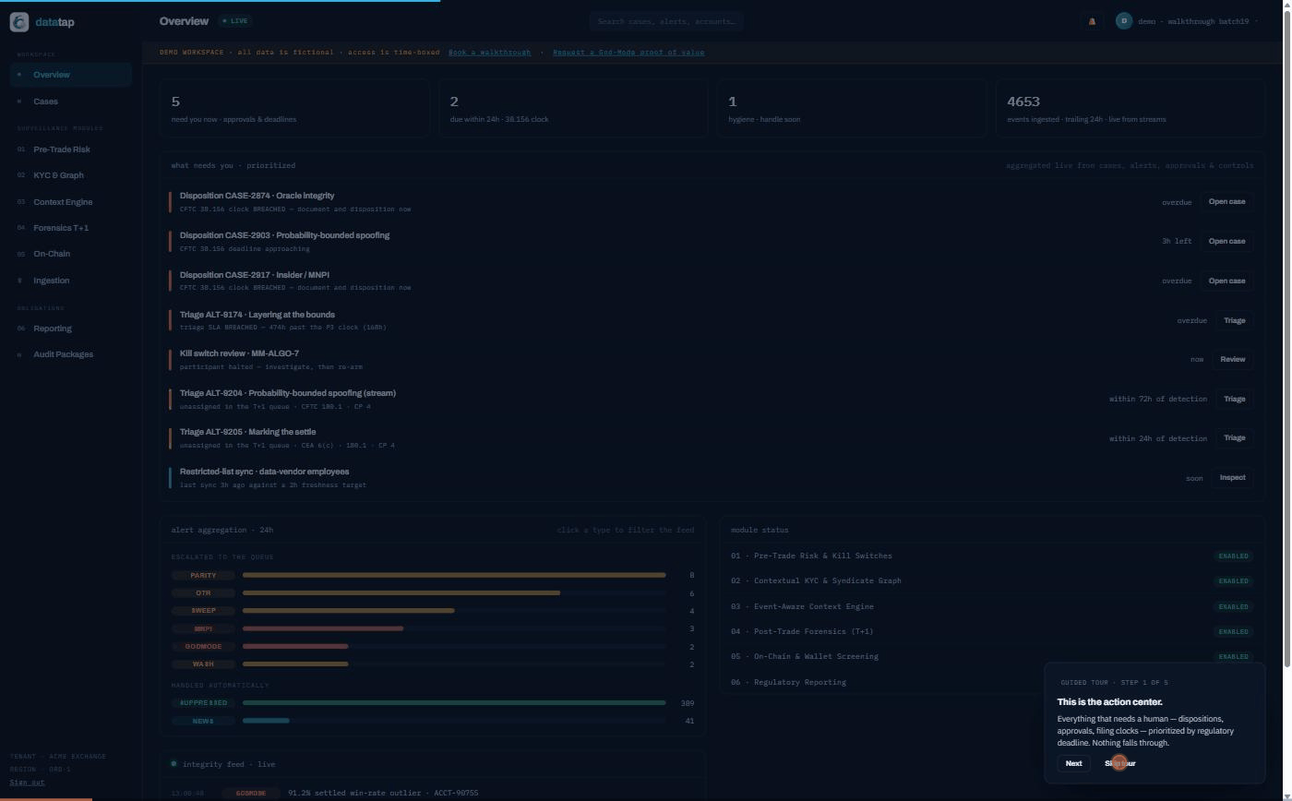The height and width of the screenshot is (801, 1292).
Task: Click Event-Aware Context Engine row
Action: [x=991, y=607]
